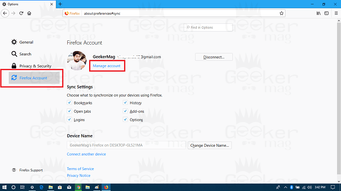
Task: Open the Search settings category
Action: (x=21, y=54)
